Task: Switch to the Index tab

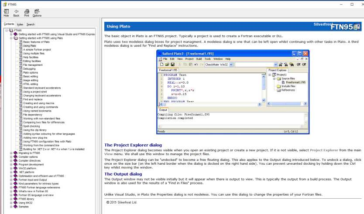Action: tap(20, 24)
